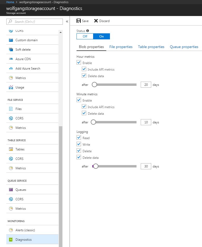The width and height of the screenshot is (202, 247).
Task: Toggle Logging Delete data checkbox
Action: pyautogui.click(x=79, y=157)
